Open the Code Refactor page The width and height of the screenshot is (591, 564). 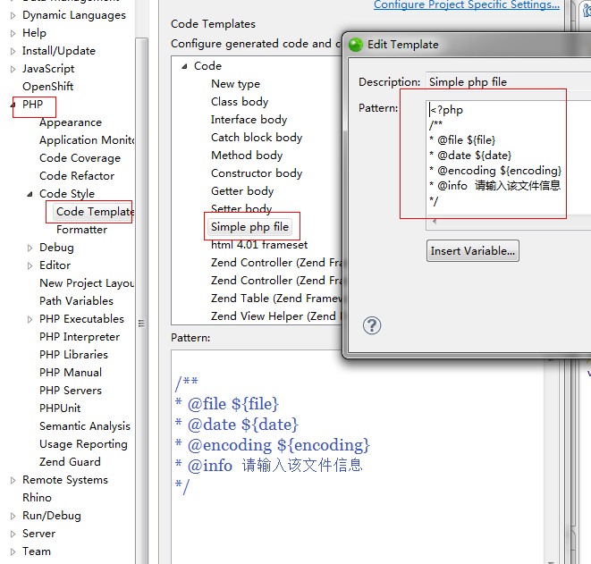click(77, 175)
